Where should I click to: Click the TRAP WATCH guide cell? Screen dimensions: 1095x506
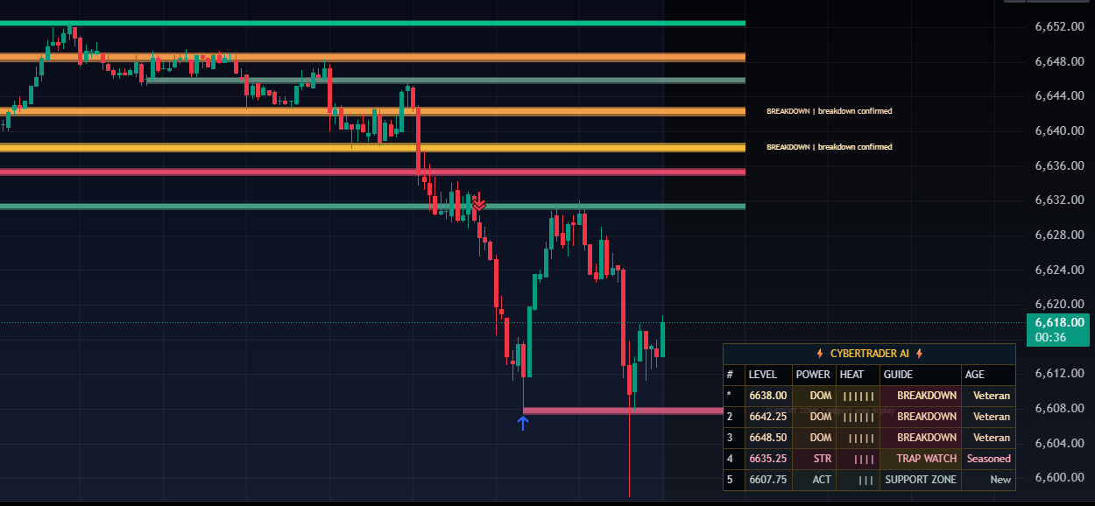(921, 459)
